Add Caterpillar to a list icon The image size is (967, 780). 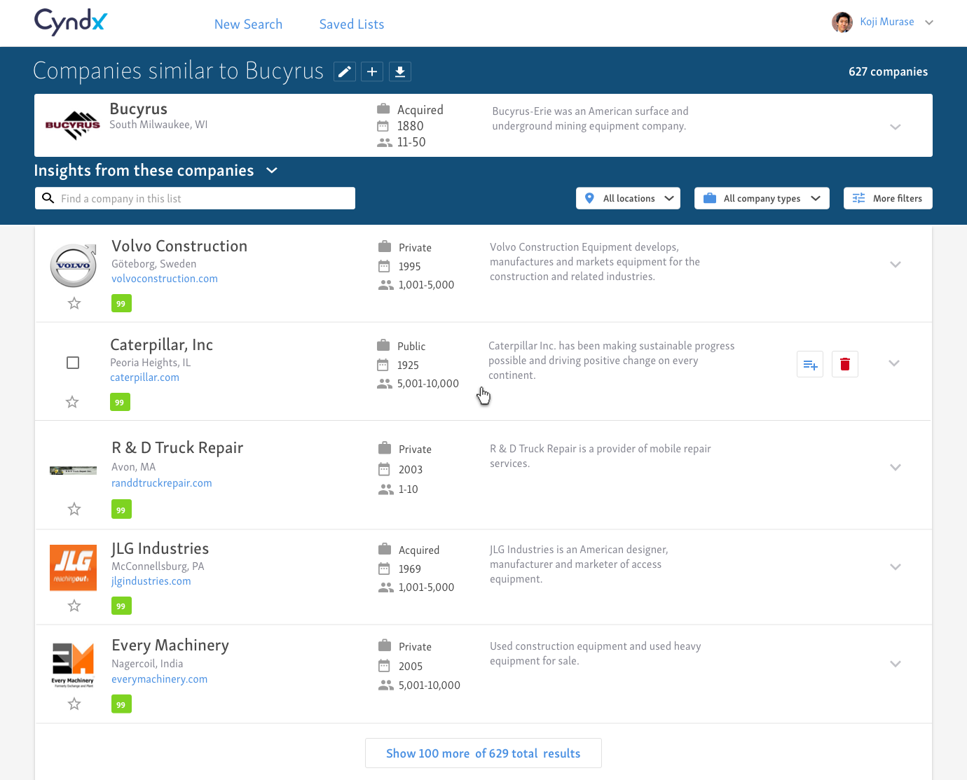810,364
